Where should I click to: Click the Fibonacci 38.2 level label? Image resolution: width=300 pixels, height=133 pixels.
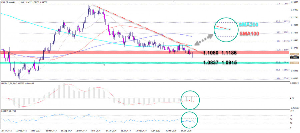tap(282, 33)
